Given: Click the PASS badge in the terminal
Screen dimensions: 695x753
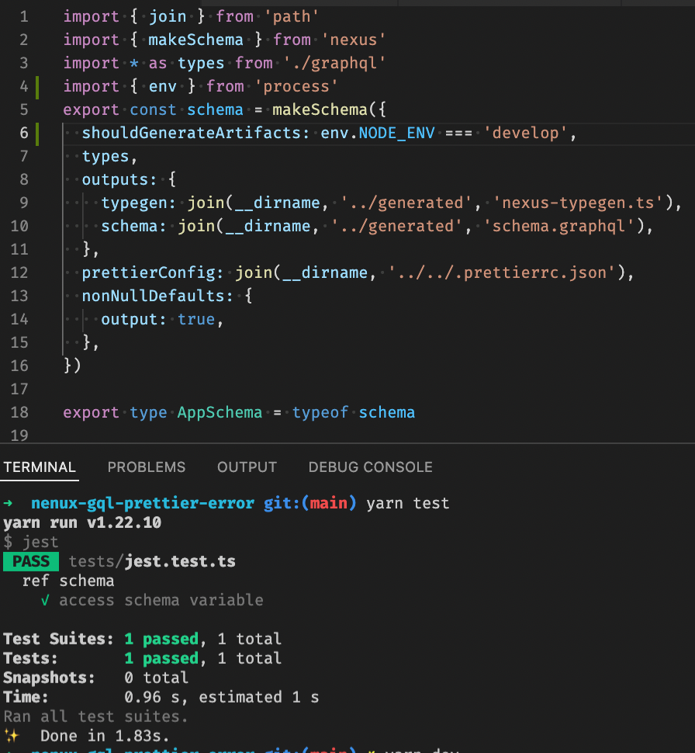Looking at the screenshot, I should (30, 560).
